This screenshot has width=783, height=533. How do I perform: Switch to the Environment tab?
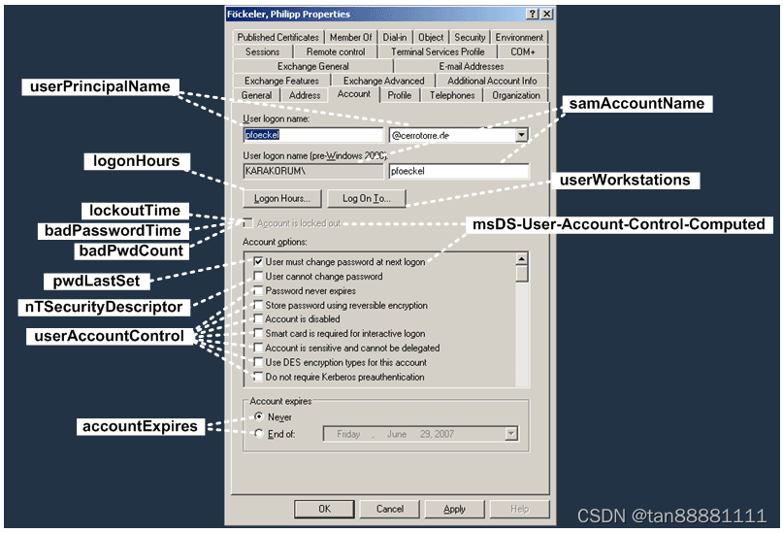[519, 38]
